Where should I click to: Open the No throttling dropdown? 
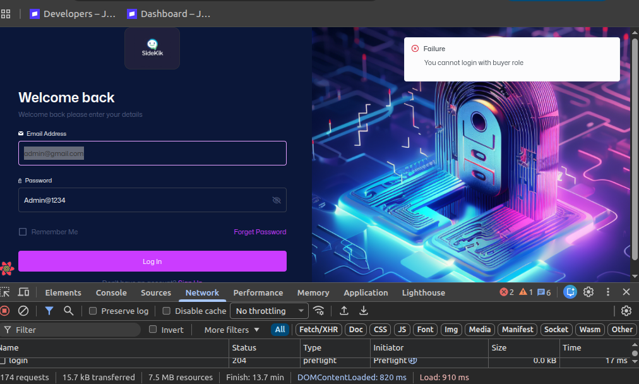pyautogui.click(x=269, y=311)
